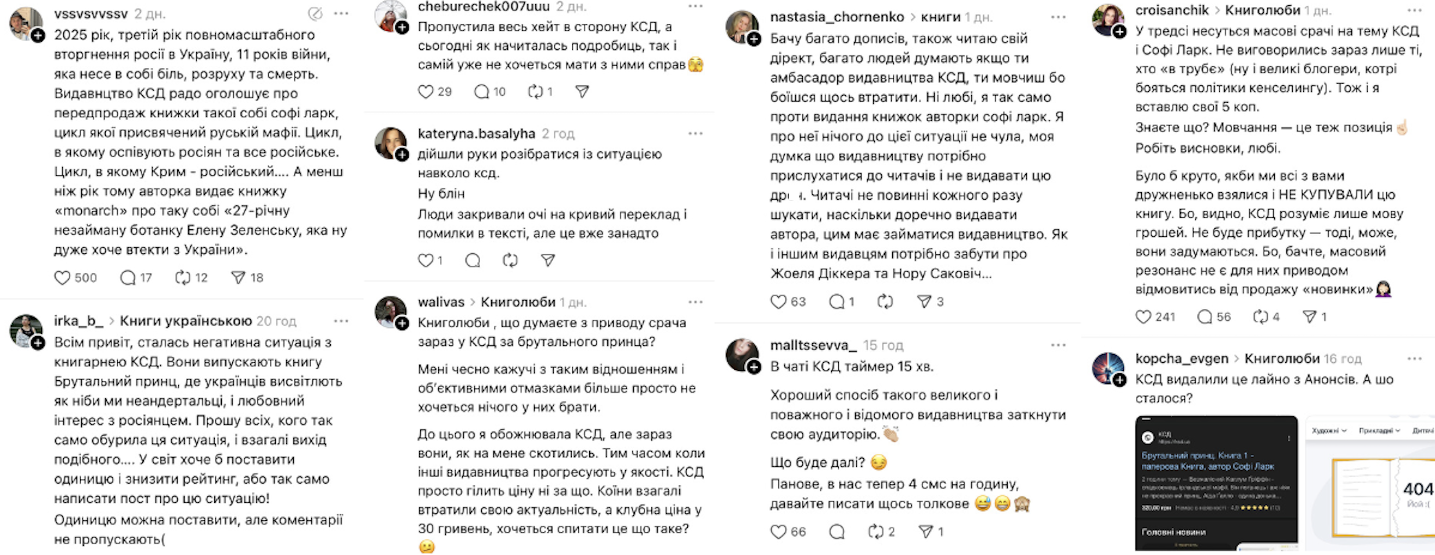
Task: Follow walivas via the avatar plus badge
Action: click(402, 323)
